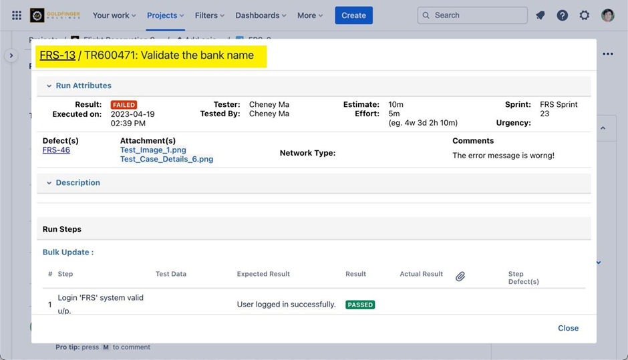Close the test run dialog
The width and height of the screenshot is (628, 360).
568,328
